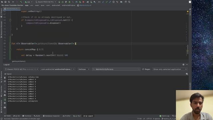The height and width of the screenshot is (120, 213).
Task: Open the Profiler tool window tab
Action: 67,116
